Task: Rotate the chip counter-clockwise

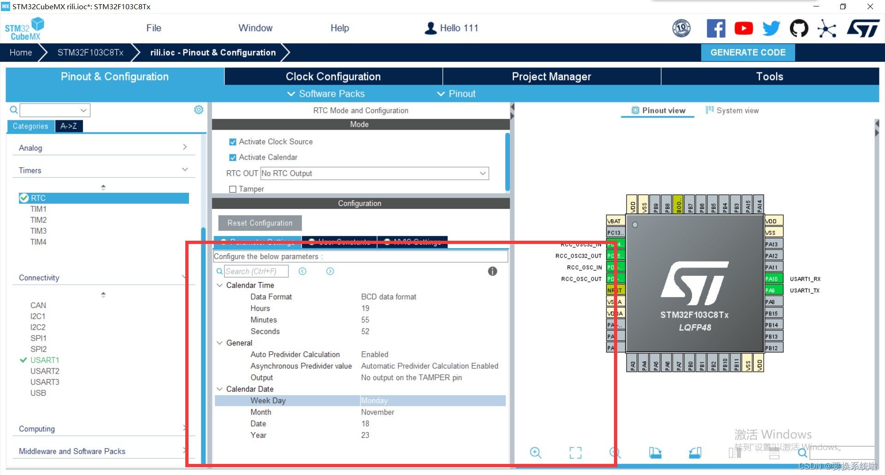Action: [x=695, y=452]
